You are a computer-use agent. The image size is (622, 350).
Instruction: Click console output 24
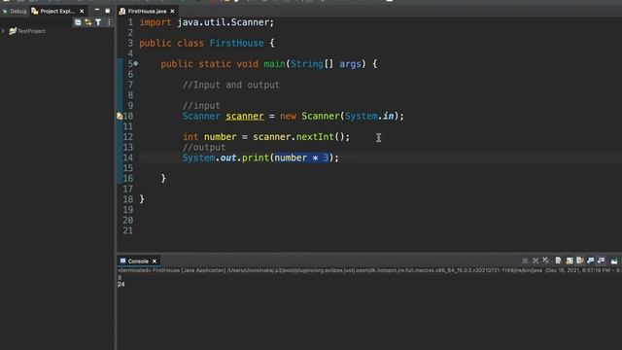coord(121,284)
